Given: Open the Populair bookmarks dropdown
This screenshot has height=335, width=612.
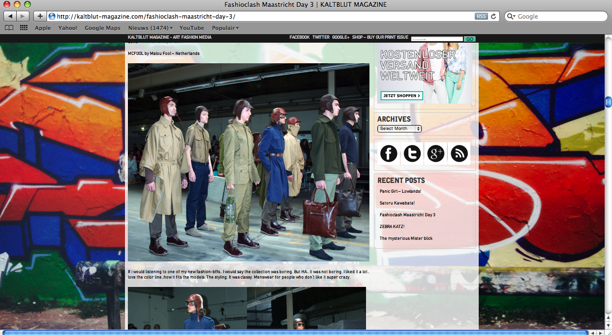Looking at the screenshot, I should pyautogui.click(x=225, y=28).
